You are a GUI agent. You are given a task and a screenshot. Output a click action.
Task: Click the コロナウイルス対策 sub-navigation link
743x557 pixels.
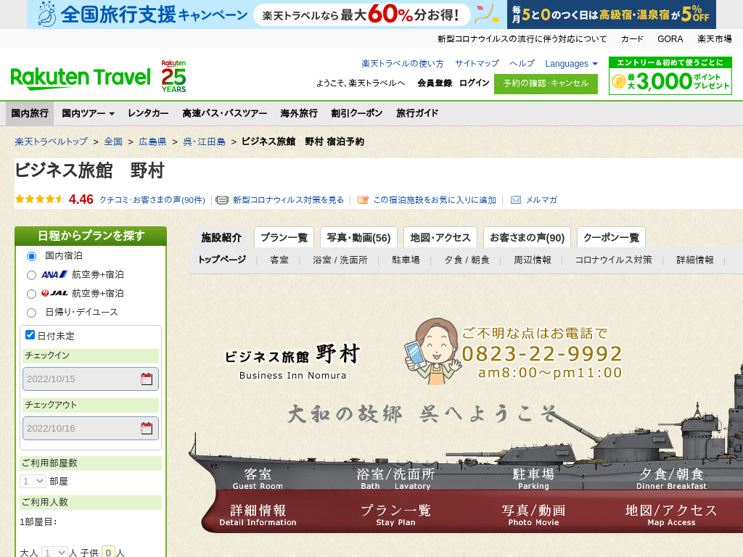(x=614, y=260)
